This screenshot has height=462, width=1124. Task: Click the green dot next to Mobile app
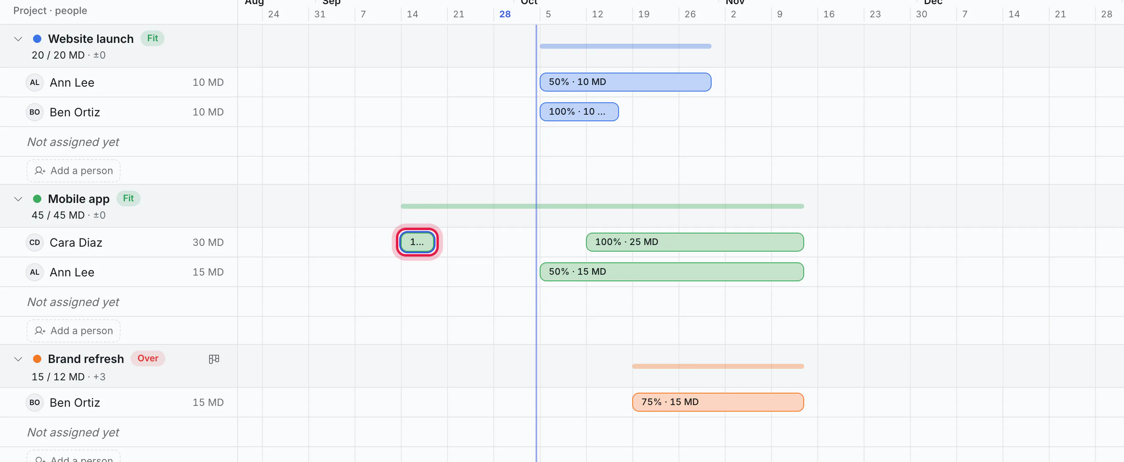tap(37, 199)
